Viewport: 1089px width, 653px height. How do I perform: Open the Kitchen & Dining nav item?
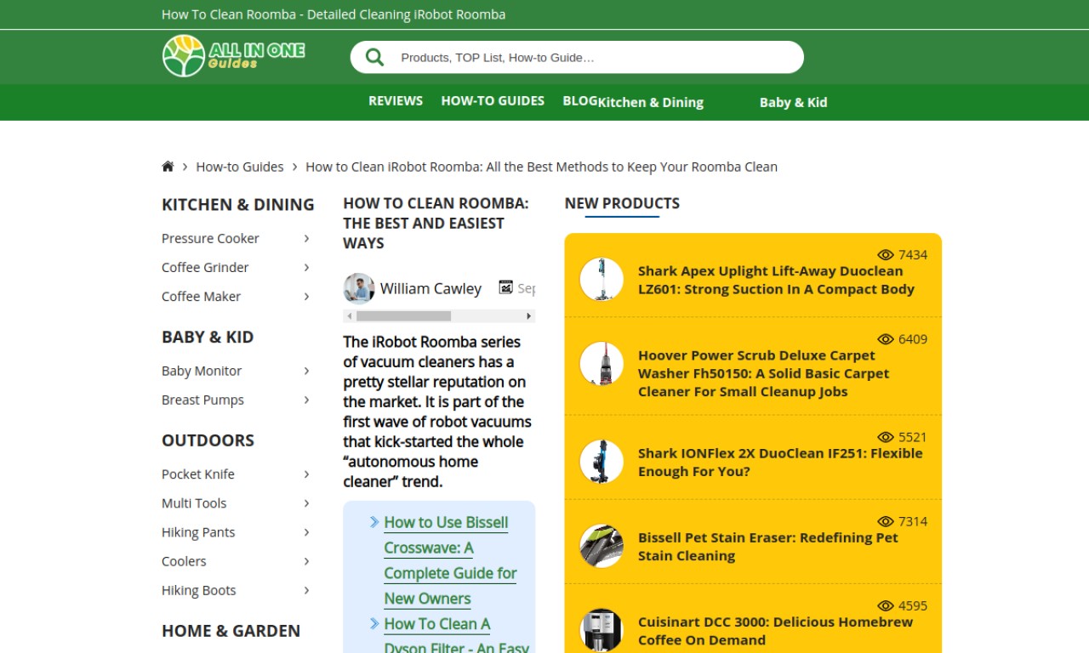(x=651, y=102)
